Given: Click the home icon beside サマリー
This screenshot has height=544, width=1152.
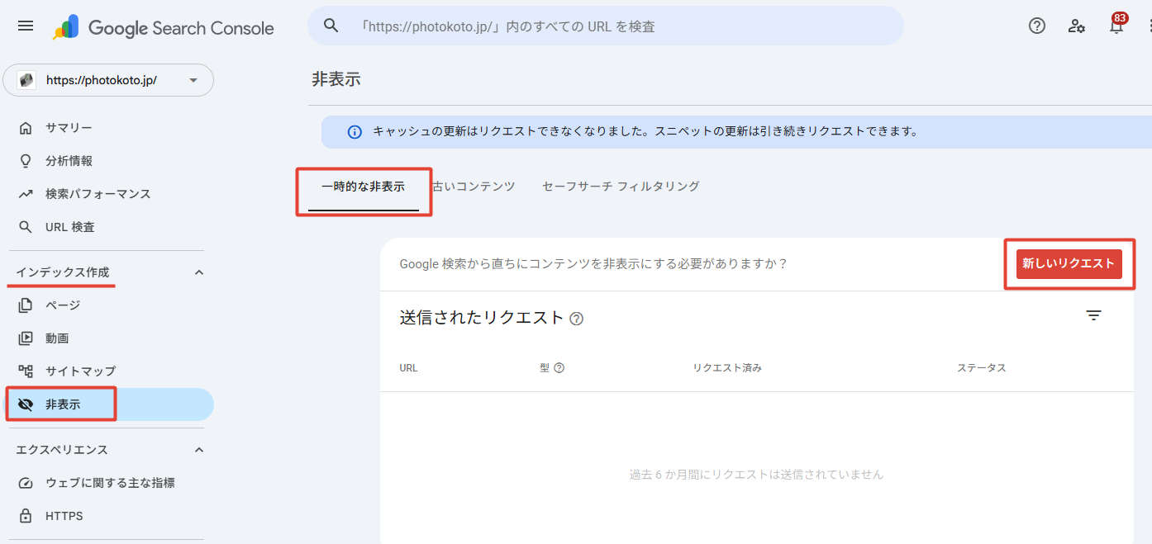Looking at the screenshot, I should pos(26,128).
